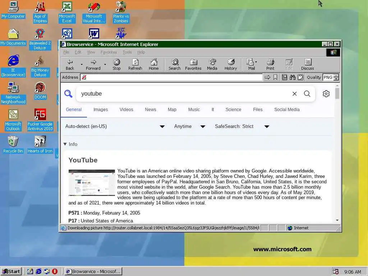Image resolution: width=368 pixels, height=276 pixels.
Task: Select Hearts of Iron desktop shortcut
Action: pos(40,145)
